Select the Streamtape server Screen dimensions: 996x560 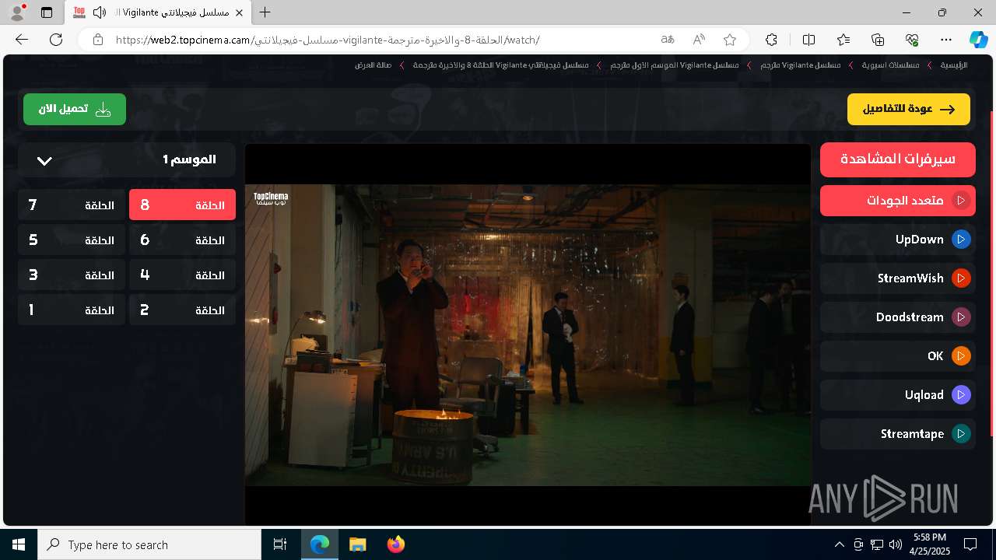pyautogui.click(x=897, y=434)
